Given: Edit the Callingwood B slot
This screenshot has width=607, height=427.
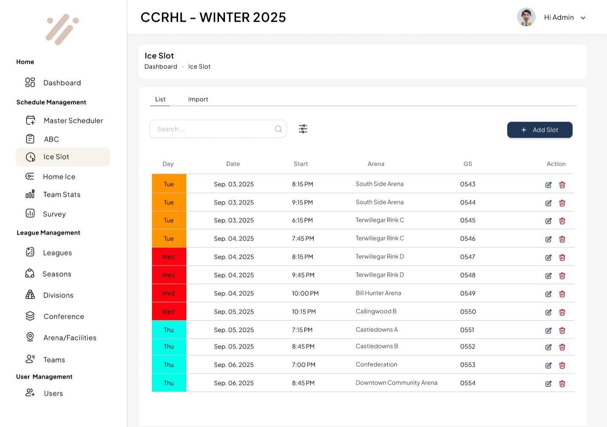Looking at the screenshot, I should tap(548, 312).
